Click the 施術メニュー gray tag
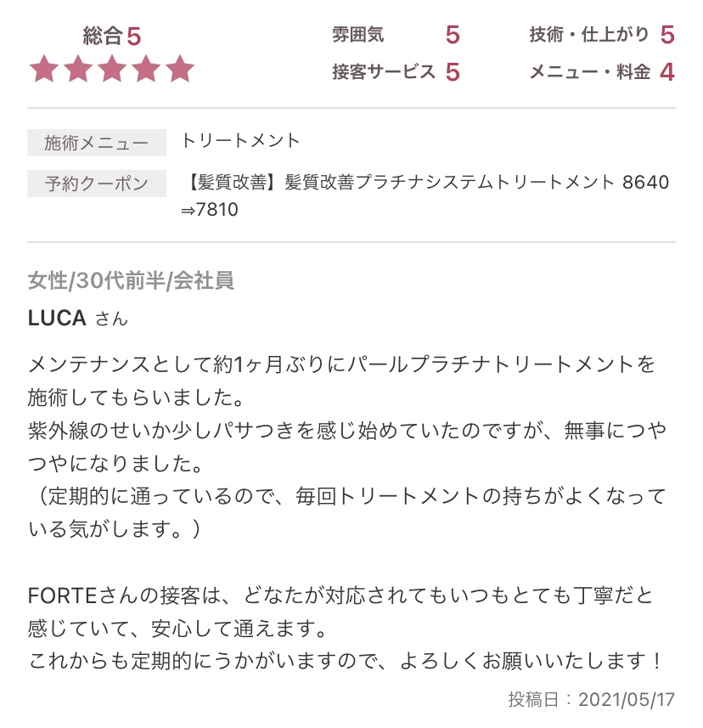Image resolution: width=703 pixels, height=728 pixels. (97, 143)
